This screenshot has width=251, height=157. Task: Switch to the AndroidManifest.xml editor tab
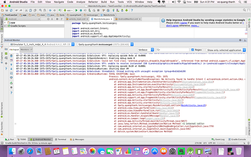128,19
